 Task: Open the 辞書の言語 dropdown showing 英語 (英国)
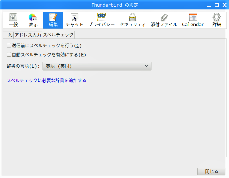point(97,66)
